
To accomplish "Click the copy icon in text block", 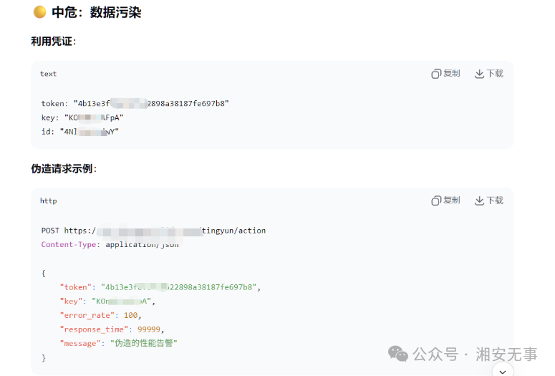I will 436,74.
